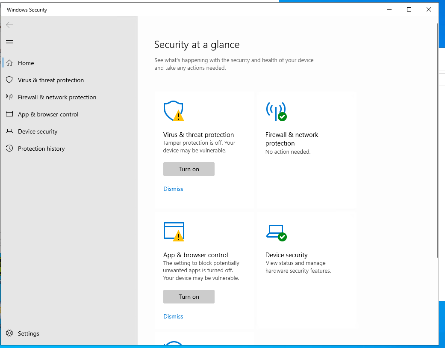Click the App & browser control card warning icon
Viewport: 445px width, 348px height.
point(174,232)
